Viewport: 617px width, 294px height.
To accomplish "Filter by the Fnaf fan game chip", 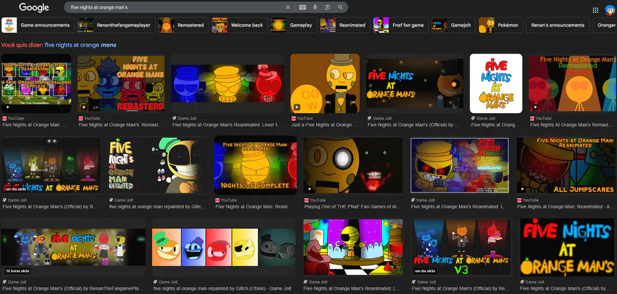I will 400,25.
